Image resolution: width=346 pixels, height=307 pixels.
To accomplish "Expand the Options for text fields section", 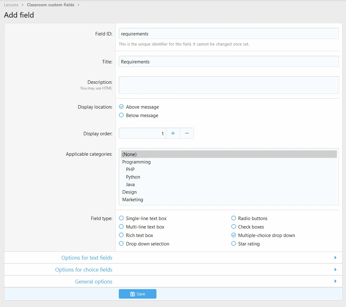I will 87,258.
